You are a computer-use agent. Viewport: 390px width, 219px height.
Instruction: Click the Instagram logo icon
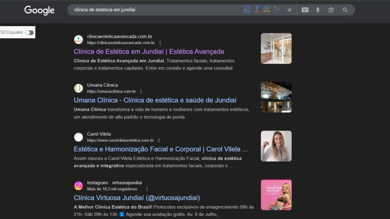pyautogui.click(x=78, y=186)
